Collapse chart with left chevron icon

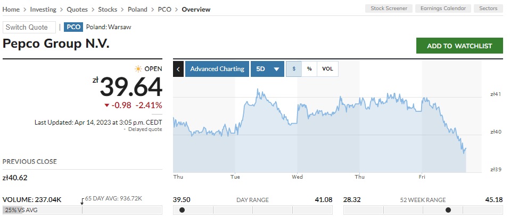point(178,69)
